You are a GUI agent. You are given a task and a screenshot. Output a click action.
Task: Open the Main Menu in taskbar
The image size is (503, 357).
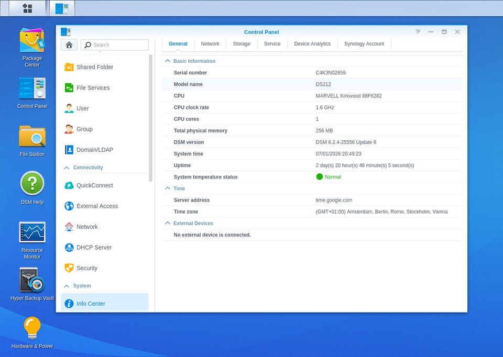click(28, 8)
